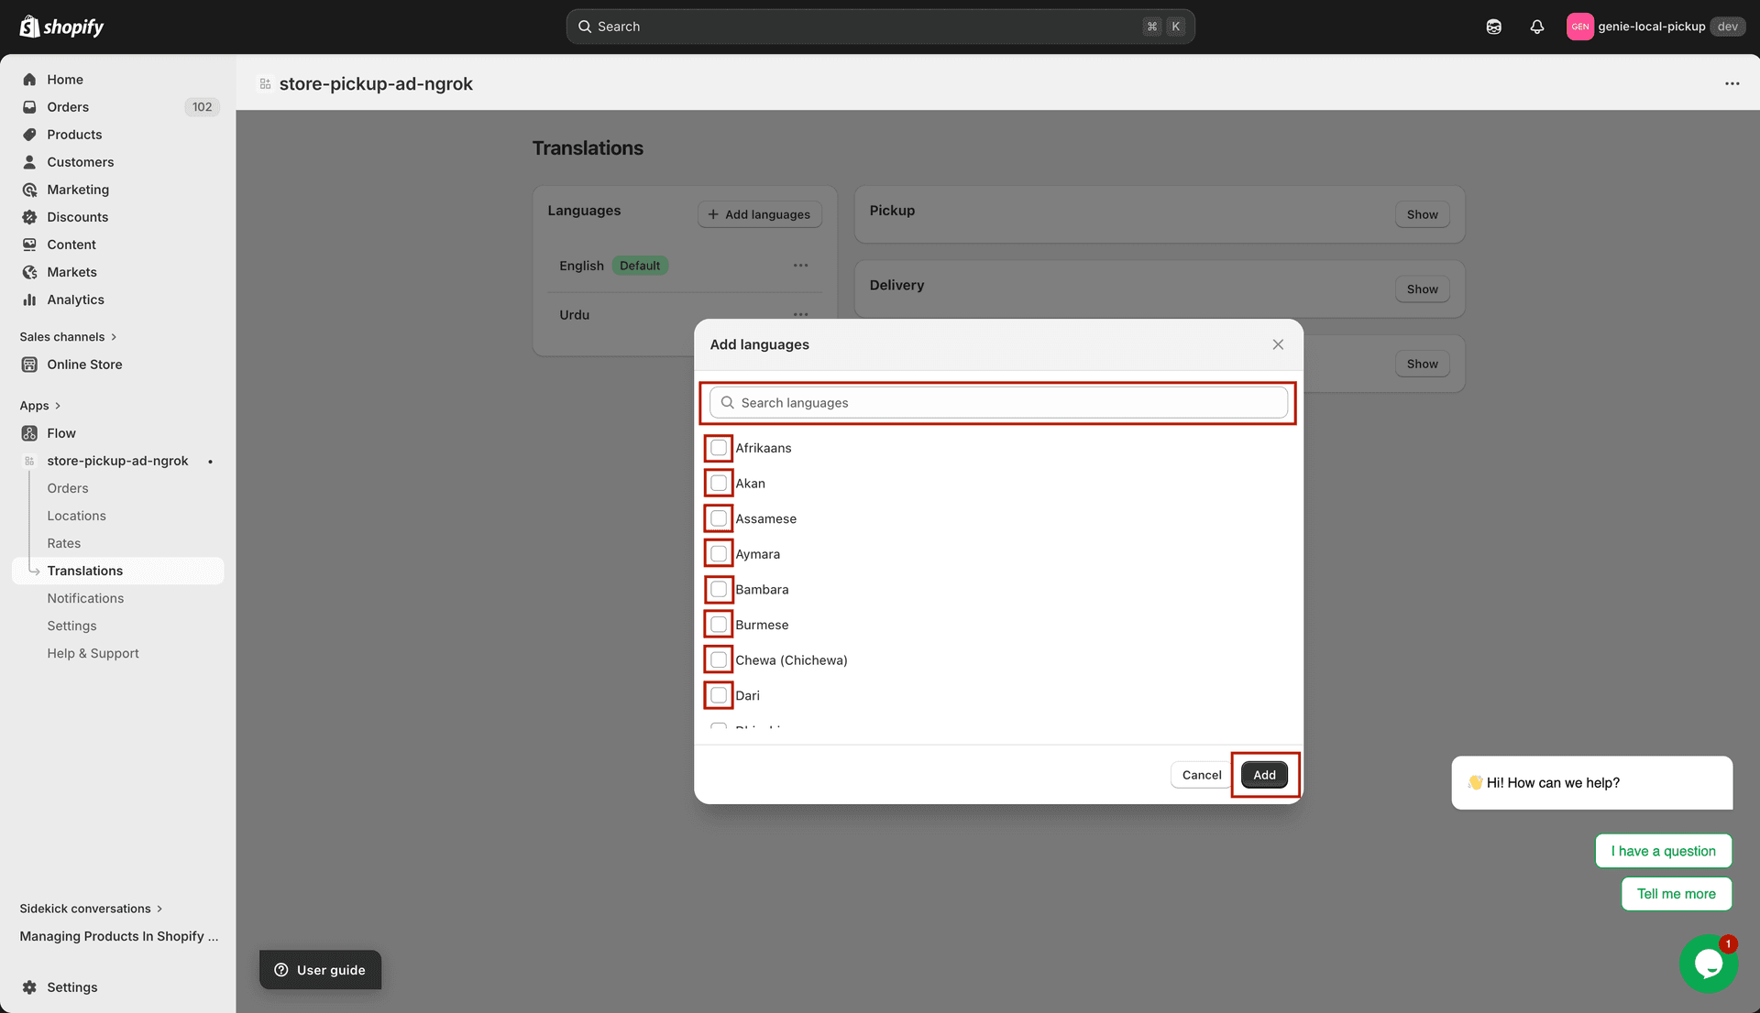The image size is (1760, 1013).
Task: Enable the Chewa (Chichewa) checkbox
Action: tap(719, 659)
